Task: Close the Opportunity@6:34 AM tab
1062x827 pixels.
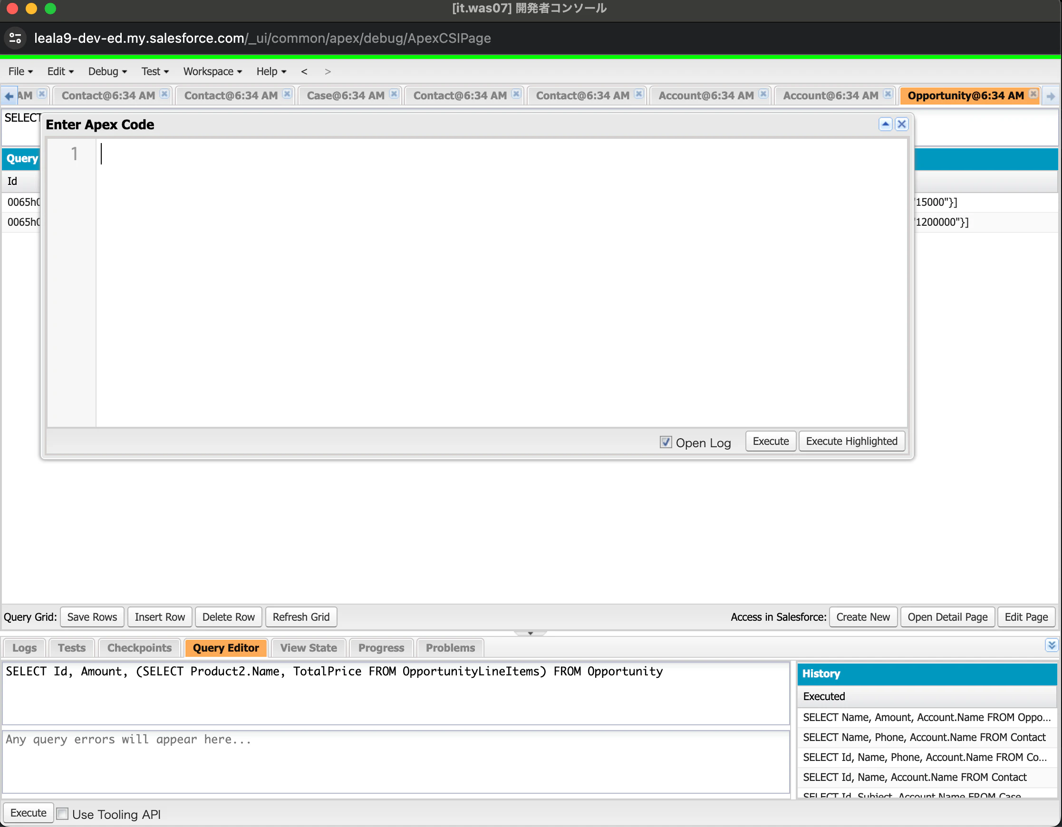Action: [1033, 94]
